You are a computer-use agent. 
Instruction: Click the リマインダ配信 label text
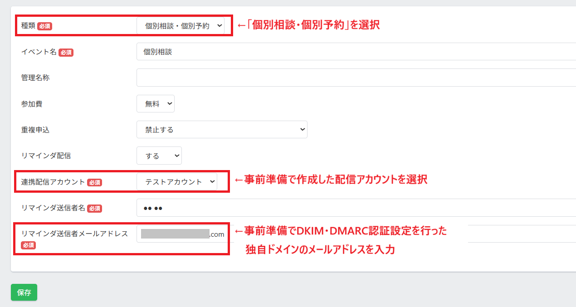pos(46,156)
